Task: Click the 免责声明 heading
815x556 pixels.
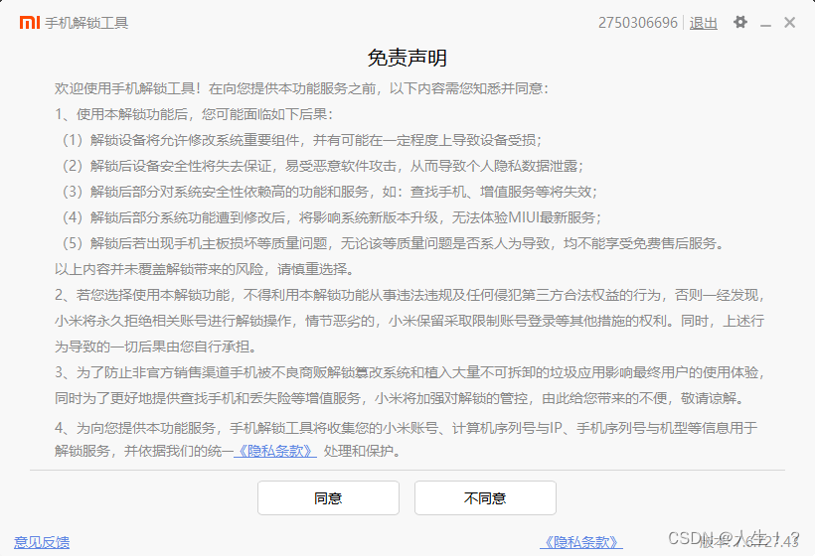Action: tap(407, 58)
